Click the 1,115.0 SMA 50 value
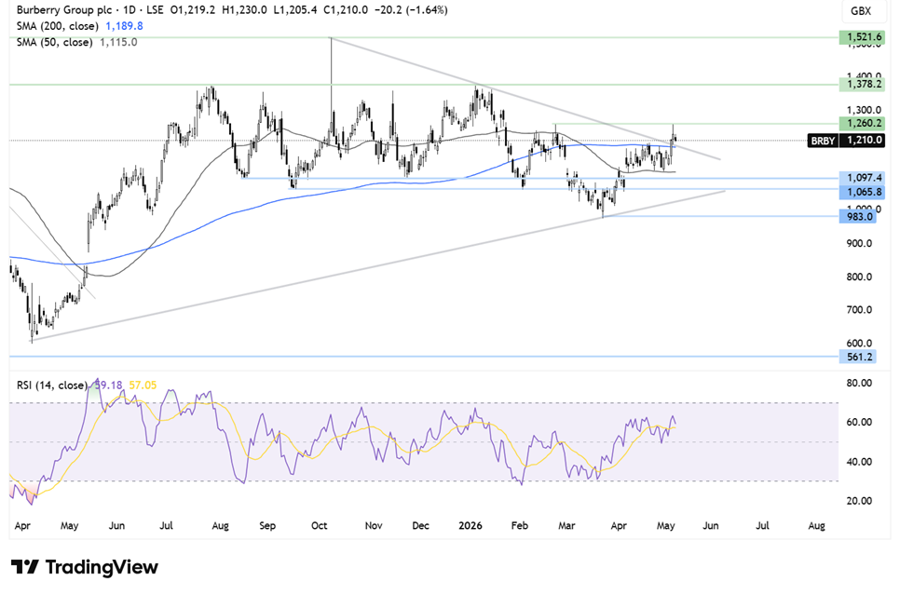This screenshot has width=900, height=595. pyautogui.click(x=118, y=42)
